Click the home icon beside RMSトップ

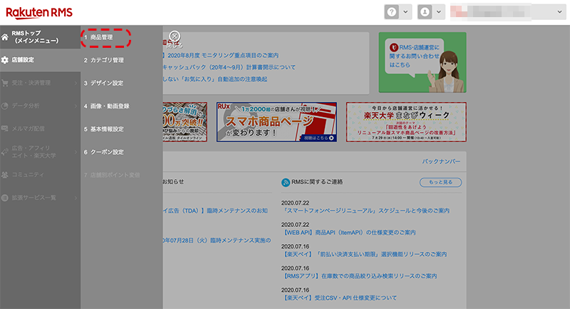tap(5, 37)
